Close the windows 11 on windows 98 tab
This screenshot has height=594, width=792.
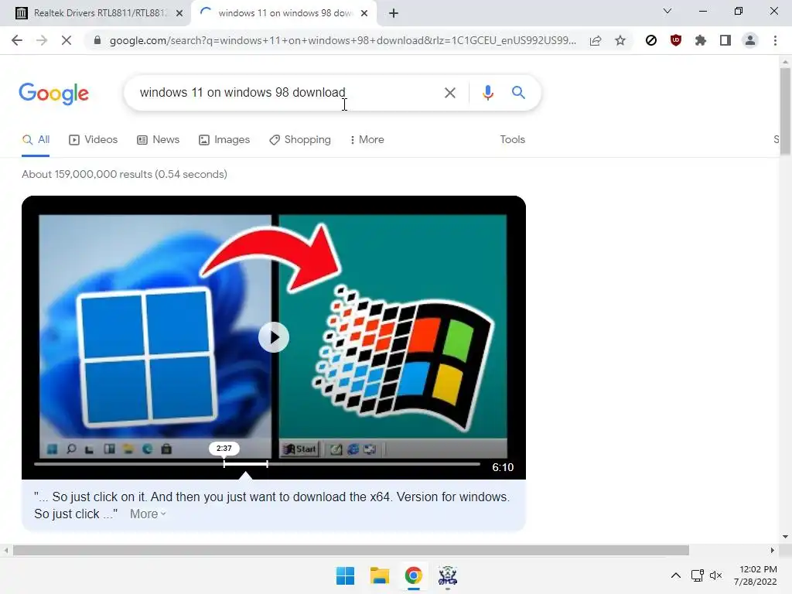tap(364, 14)
